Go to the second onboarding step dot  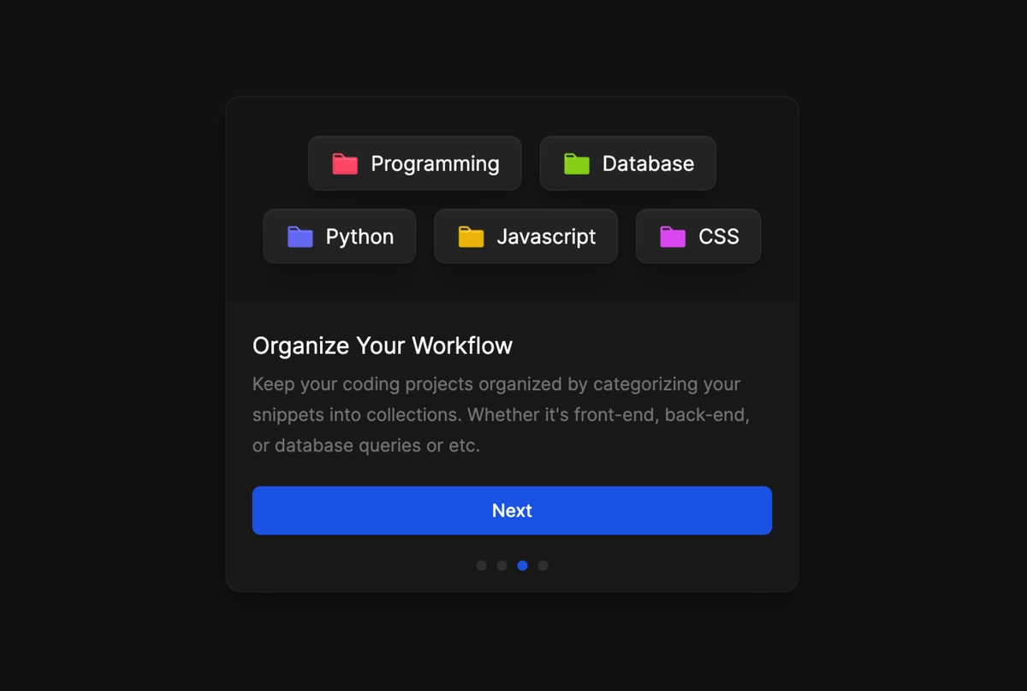502,565
